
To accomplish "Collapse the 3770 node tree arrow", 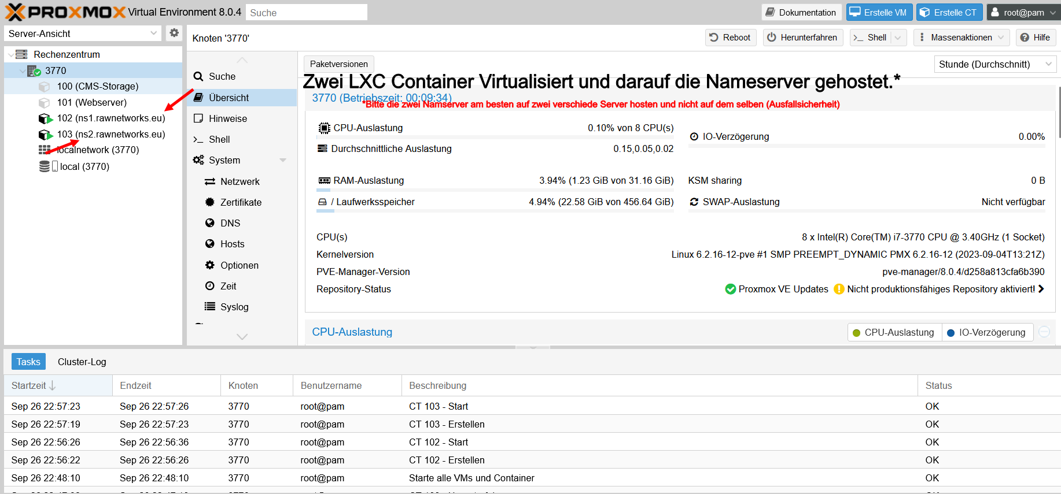I will pyautogui.click(x=23, y=71).
